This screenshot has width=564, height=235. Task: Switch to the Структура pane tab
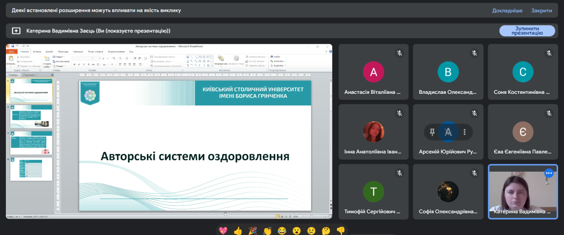(x=29, y=75)
